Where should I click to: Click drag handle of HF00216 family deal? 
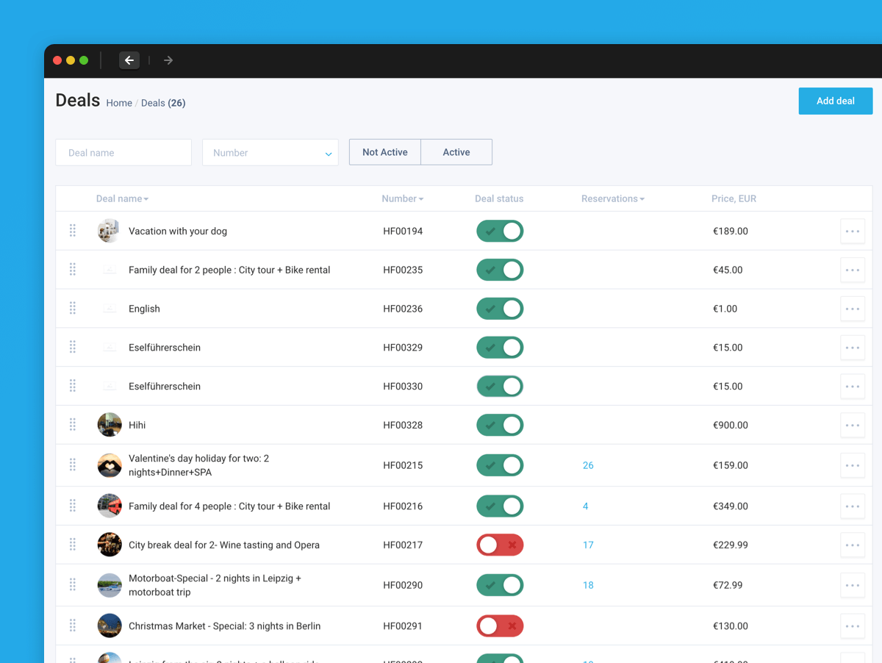tap(73, 506)
